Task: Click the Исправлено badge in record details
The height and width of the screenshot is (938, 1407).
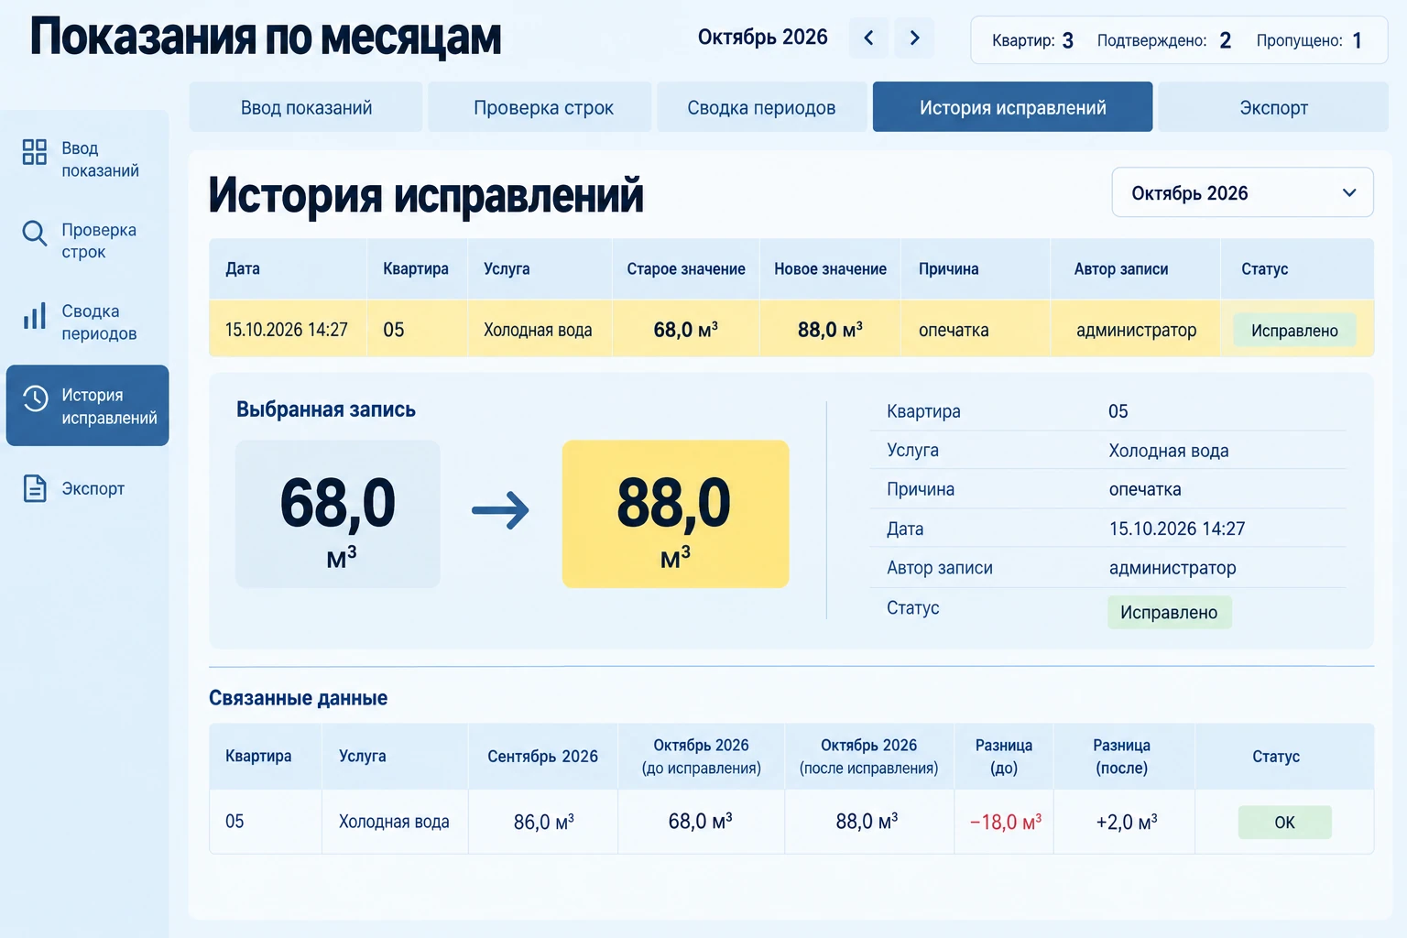Action: point(1169,612)
